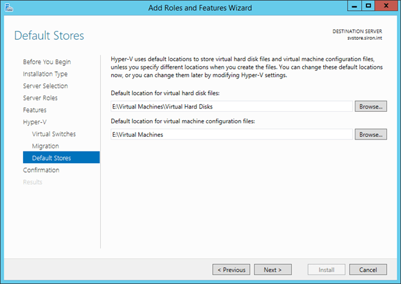Go to the Before You Begin step
401x284 pixels.
[x=47, y=62]
